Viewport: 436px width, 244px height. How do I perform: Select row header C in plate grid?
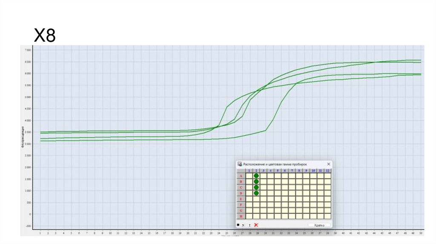click(241, 187)
